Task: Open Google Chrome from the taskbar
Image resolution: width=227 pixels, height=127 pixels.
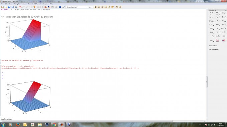Action: pyautogui.click(x=54, y=125)
